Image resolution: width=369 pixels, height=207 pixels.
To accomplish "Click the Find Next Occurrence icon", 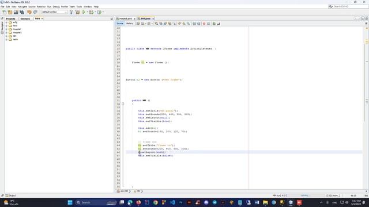I will click(x=165, y=24).
